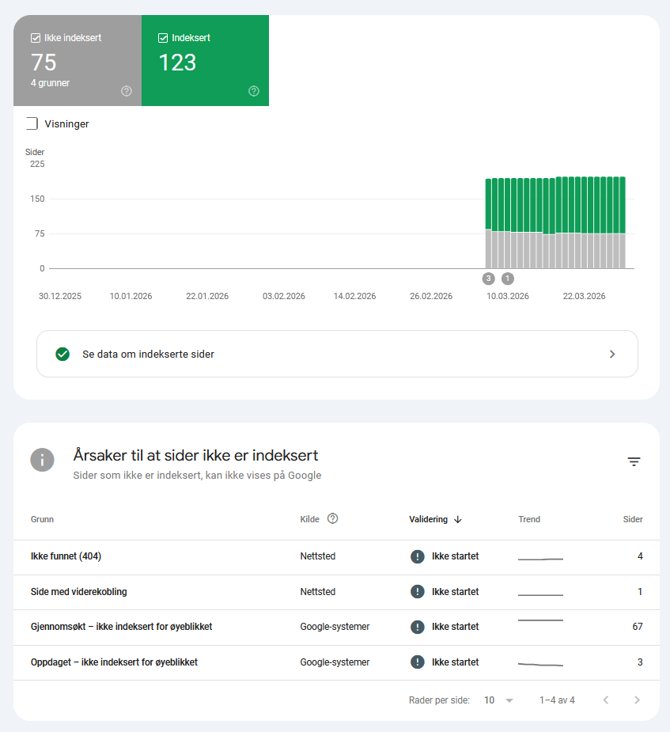Open the help tooltip on the Indeksert card
Image resolution: width=670 pixels, height=732 pixels.
point(254,91)
